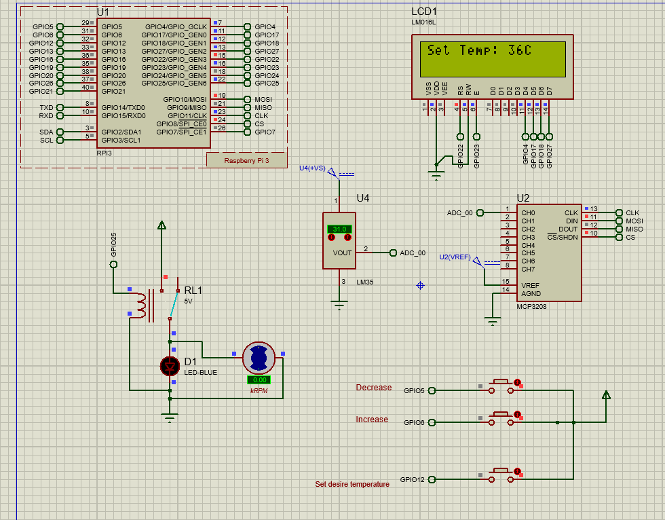Select the GPIO7 terminal on Raspberry Pi pin 26
The width and height of the screenshot is (665, 520).
point(247,132)
